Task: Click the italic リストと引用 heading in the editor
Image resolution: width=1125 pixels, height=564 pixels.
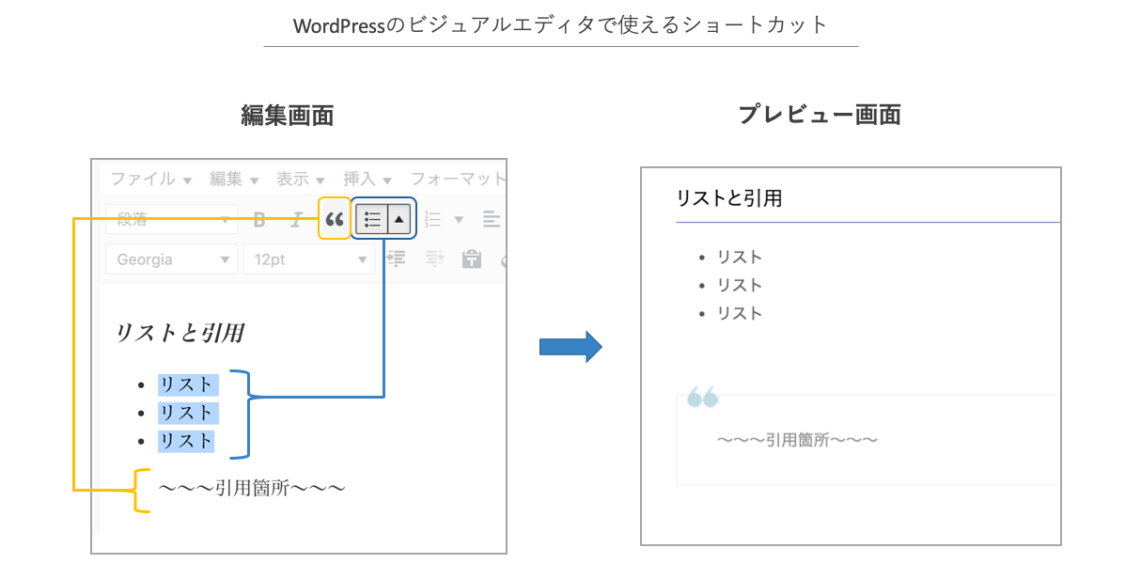Action: click(x=180, y=333)
